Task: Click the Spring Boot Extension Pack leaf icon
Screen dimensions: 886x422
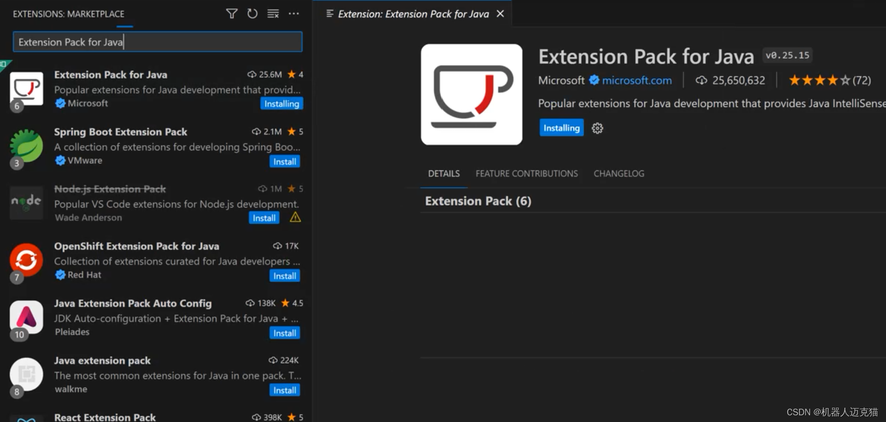Action: tap(26, 146)
